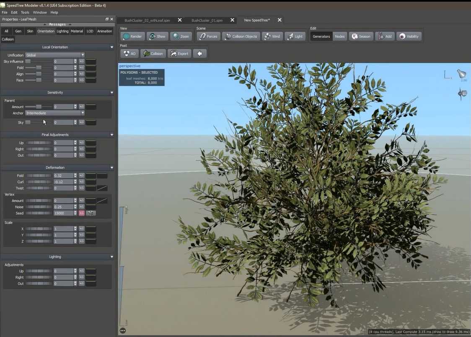The height and width of the screenshot is (337, 471).
Task: Switch to the Animation properties tab
Action: pyautogui.click(x=104, y=31)
